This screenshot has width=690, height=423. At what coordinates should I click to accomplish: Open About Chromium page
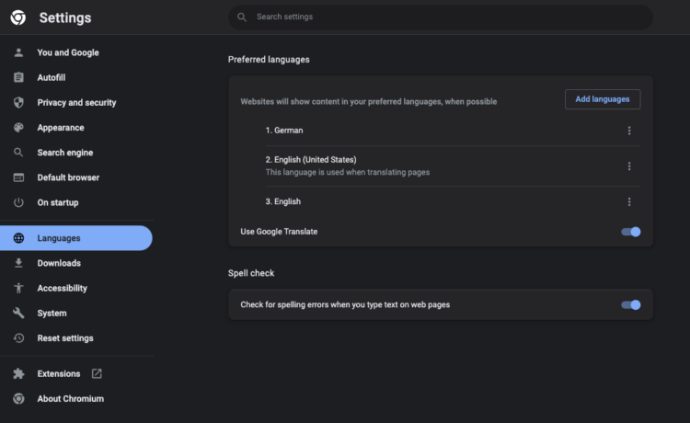(70, 399)
